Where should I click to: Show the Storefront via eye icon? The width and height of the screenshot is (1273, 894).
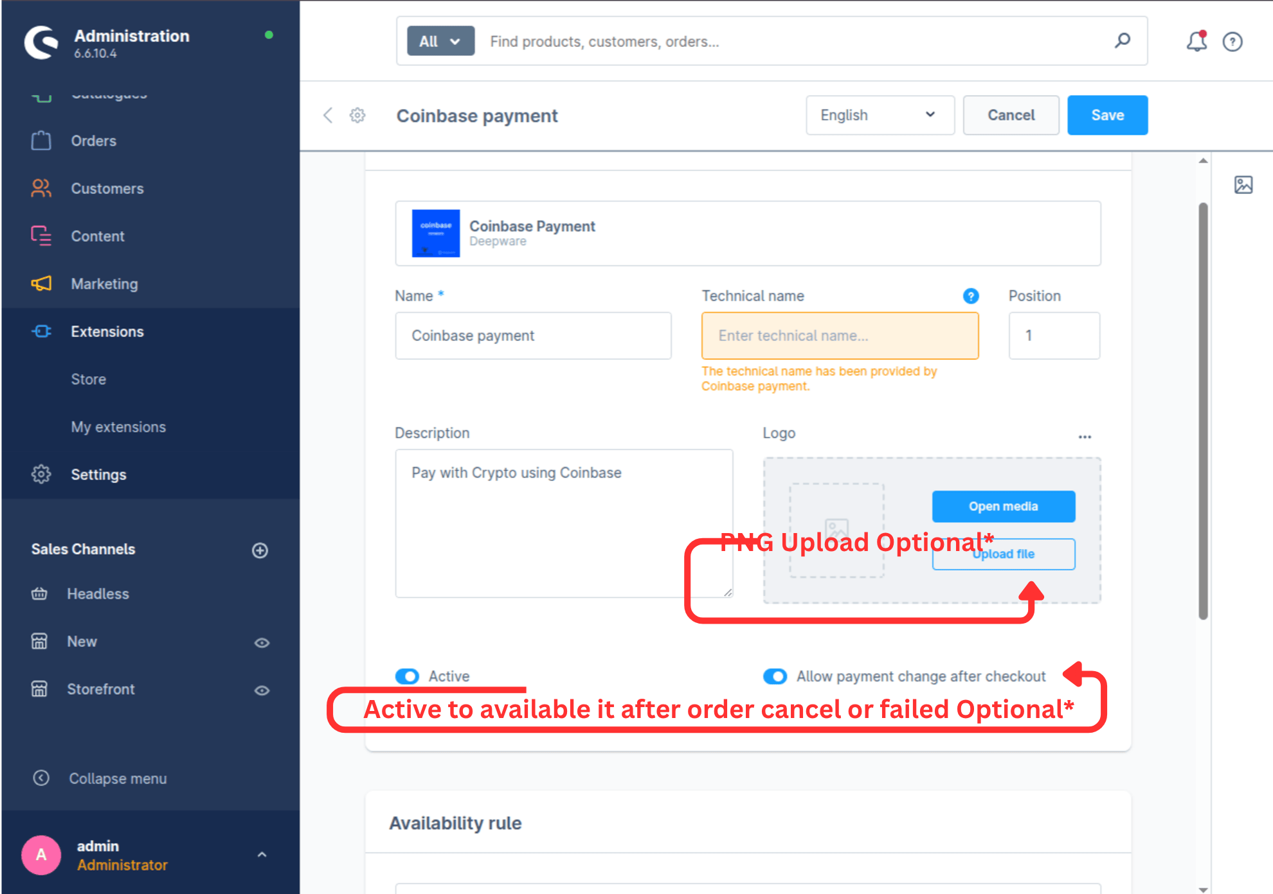point(262,690)
